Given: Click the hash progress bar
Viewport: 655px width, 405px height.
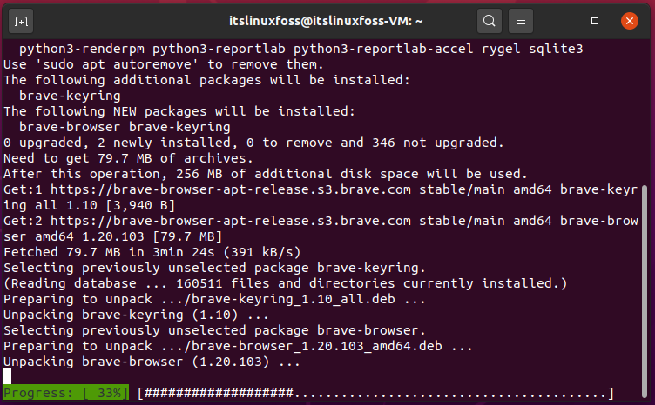Looking at the screenshot, I should pos(375,393).
